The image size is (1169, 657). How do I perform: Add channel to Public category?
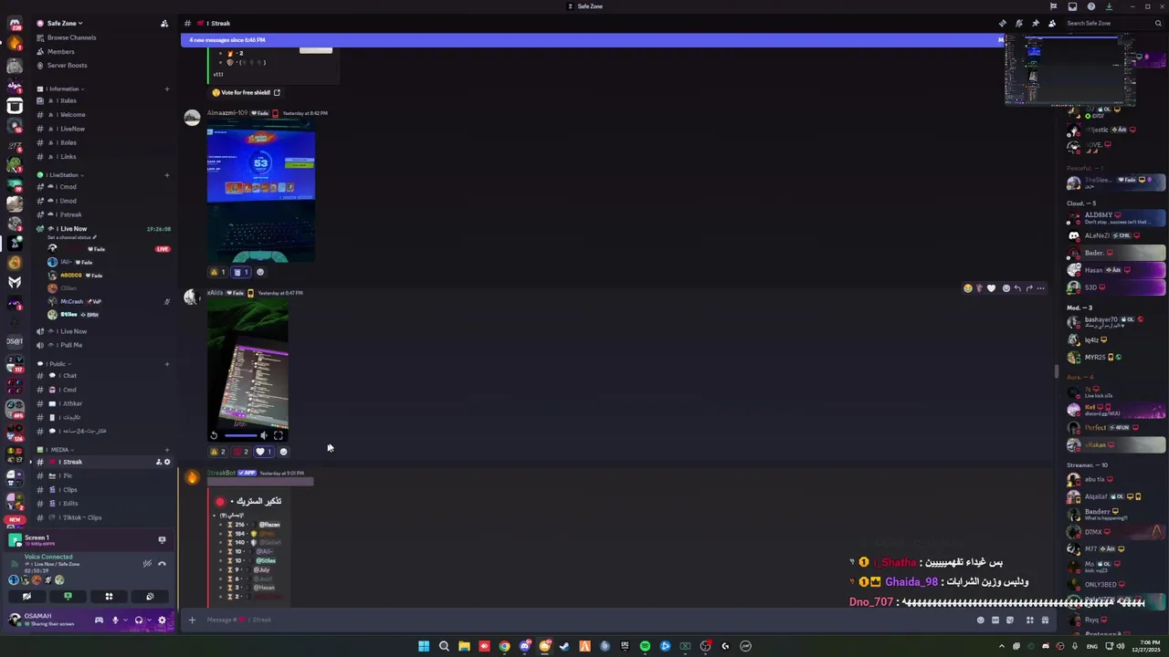[x=166, y=364]
